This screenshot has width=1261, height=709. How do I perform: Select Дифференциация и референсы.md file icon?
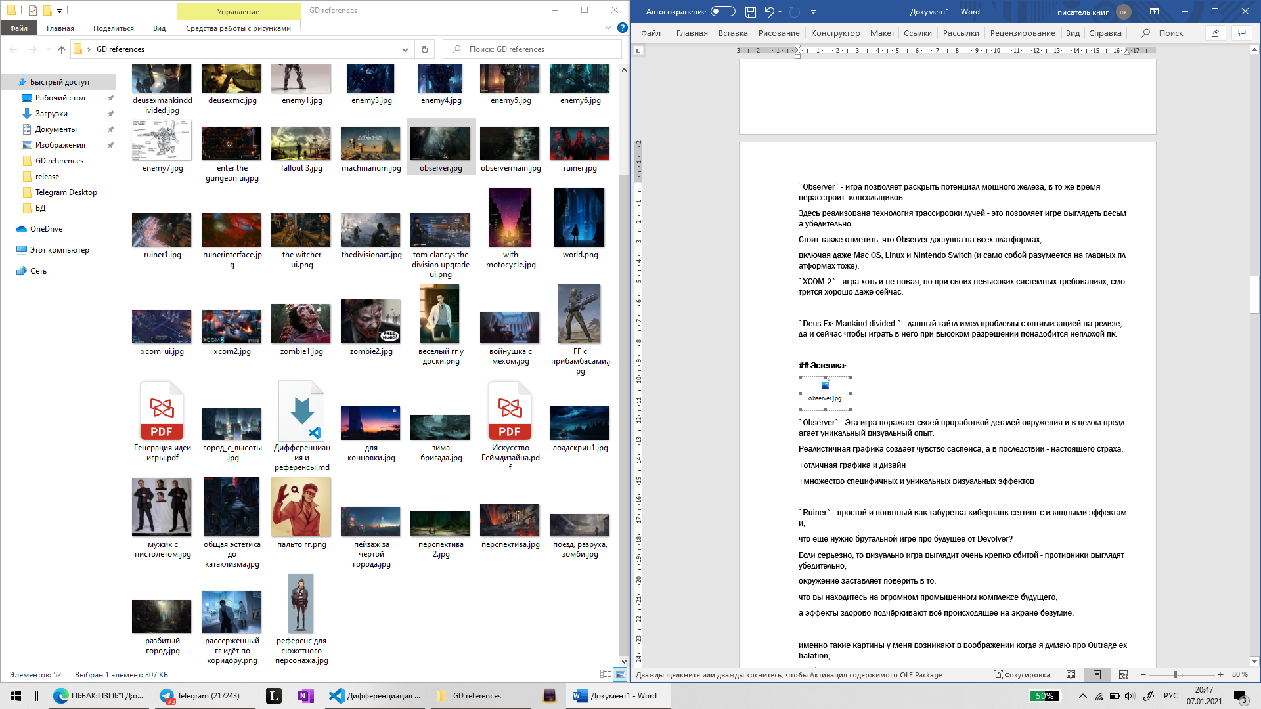pos(302,412)
